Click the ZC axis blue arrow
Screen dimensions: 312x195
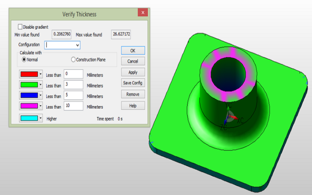point(225,122)
